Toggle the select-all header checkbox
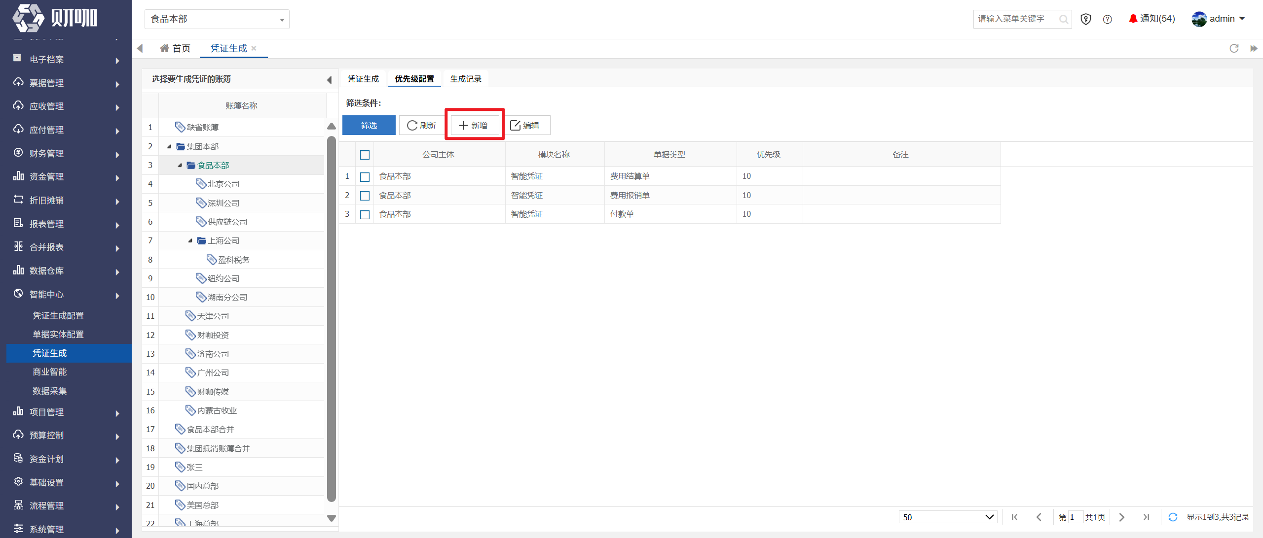1263x538 pixels. 365,155
